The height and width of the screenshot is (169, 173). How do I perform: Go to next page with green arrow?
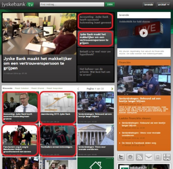pos(112,89)
